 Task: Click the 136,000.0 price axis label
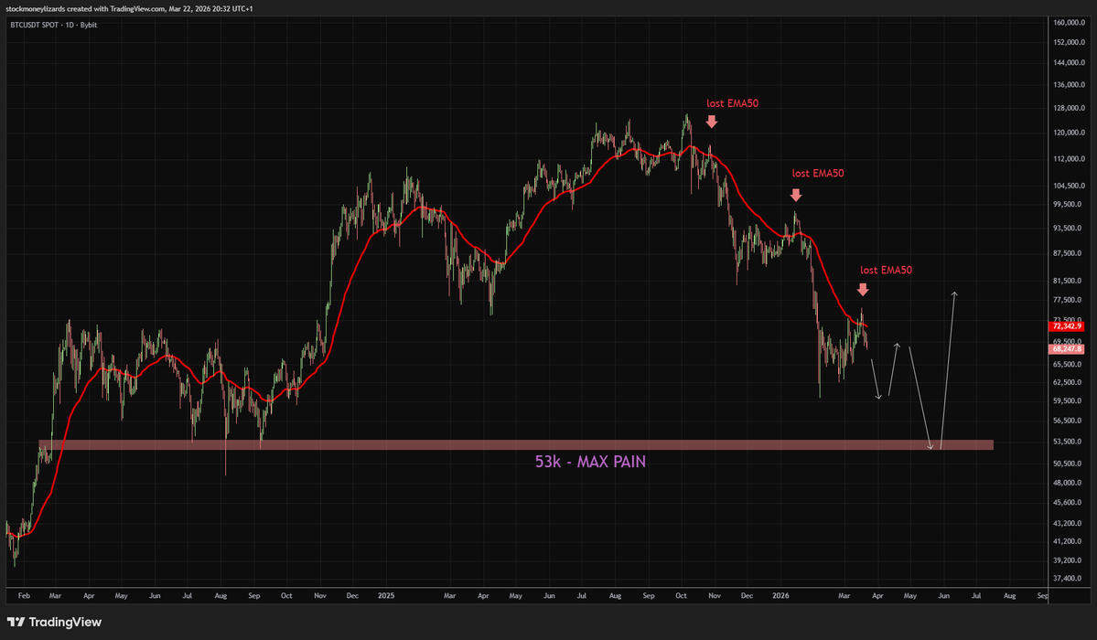1069,85
